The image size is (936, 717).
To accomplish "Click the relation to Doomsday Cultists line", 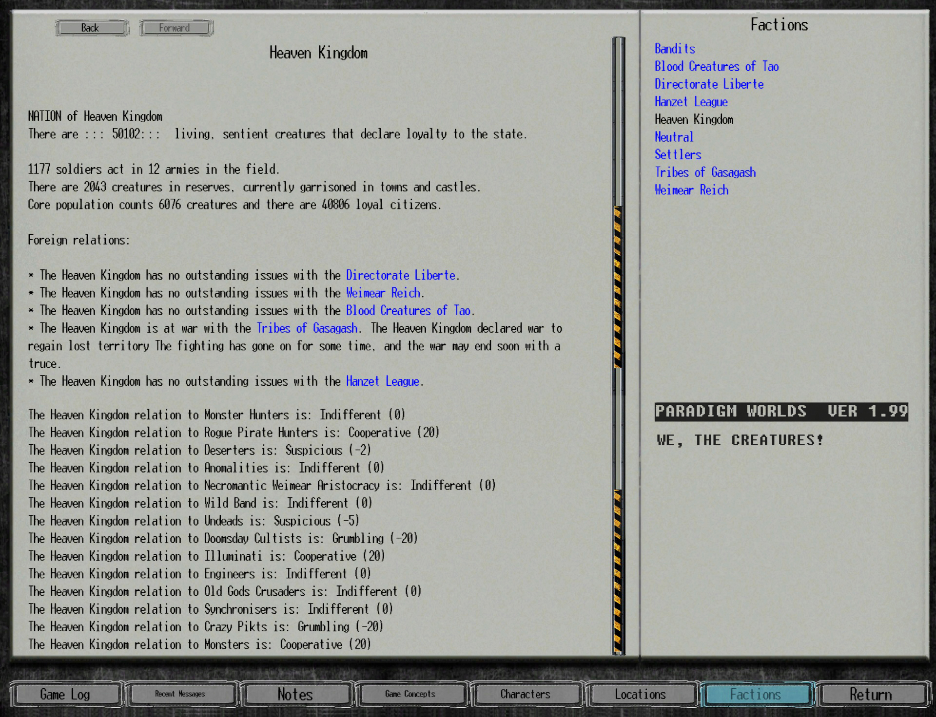I will 223,538.
